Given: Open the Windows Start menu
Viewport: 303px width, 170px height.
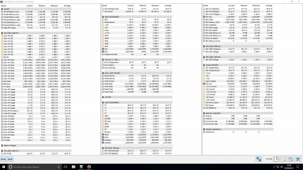Looking at the screenshot, I should click(3, 167).
